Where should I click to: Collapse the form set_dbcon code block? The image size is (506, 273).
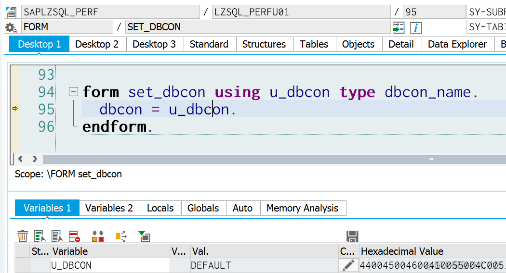click(x=74, y=92)
